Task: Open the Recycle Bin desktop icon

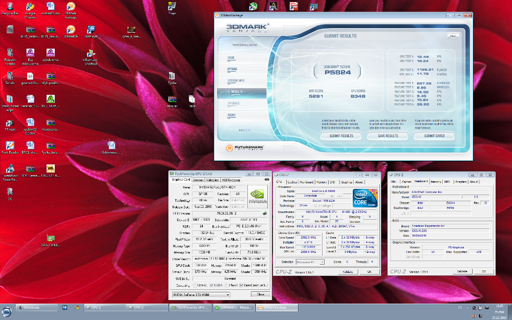Action: point(10,9)
